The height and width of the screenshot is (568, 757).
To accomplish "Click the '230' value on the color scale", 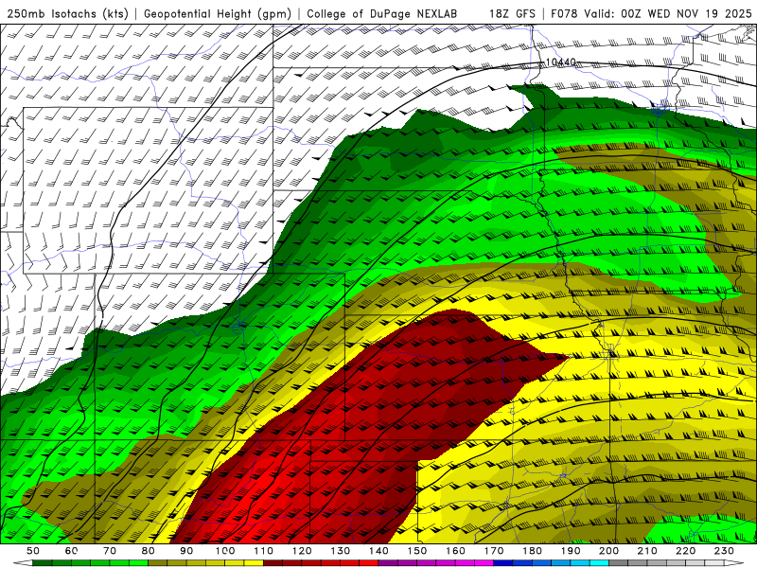I will 725,551.
